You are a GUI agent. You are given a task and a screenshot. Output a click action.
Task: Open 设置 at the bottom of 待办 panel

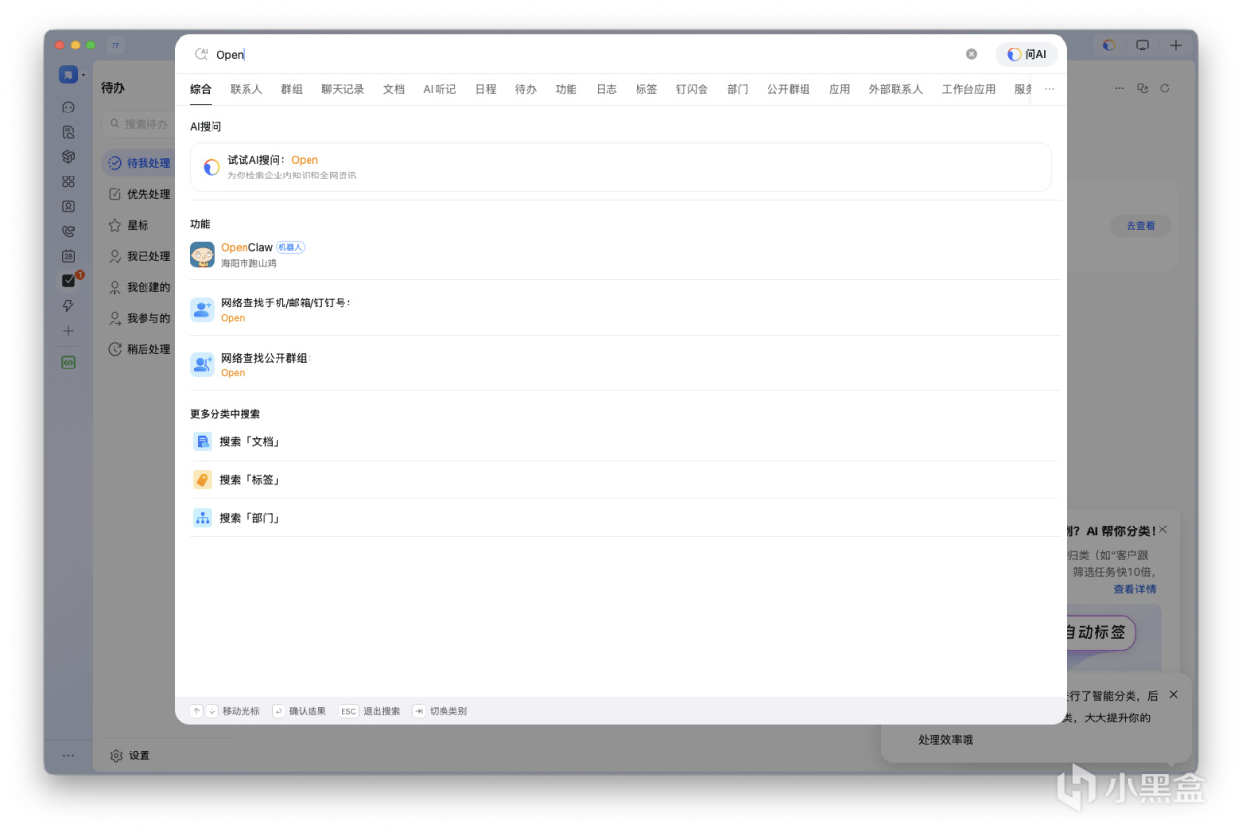[x=130, y=755]
